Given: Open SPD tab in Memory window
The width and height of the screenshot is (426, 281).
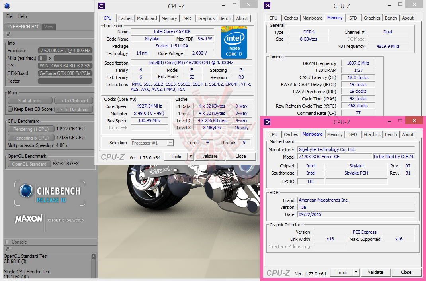Looking at the screenshot, I should (353, 18).
